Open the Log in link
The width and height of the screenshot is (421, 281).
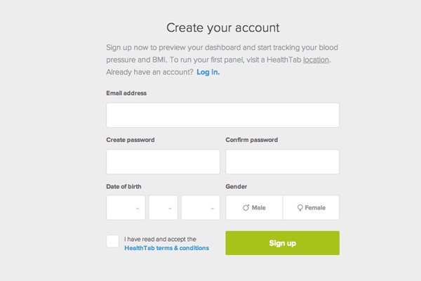pyautogui.click(x=208, y=72)
